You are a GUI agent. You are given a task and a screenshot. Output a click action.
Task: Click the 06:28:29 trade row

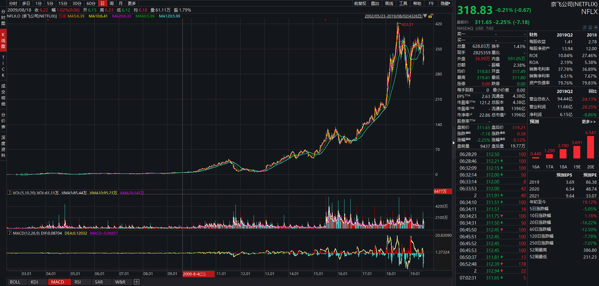click(491, 154)
